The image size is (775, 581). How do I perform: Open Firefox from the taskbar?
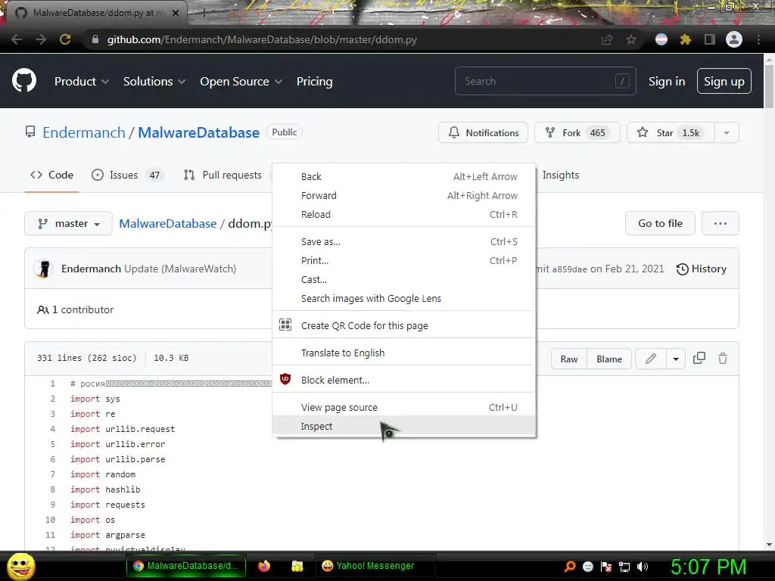264,566
